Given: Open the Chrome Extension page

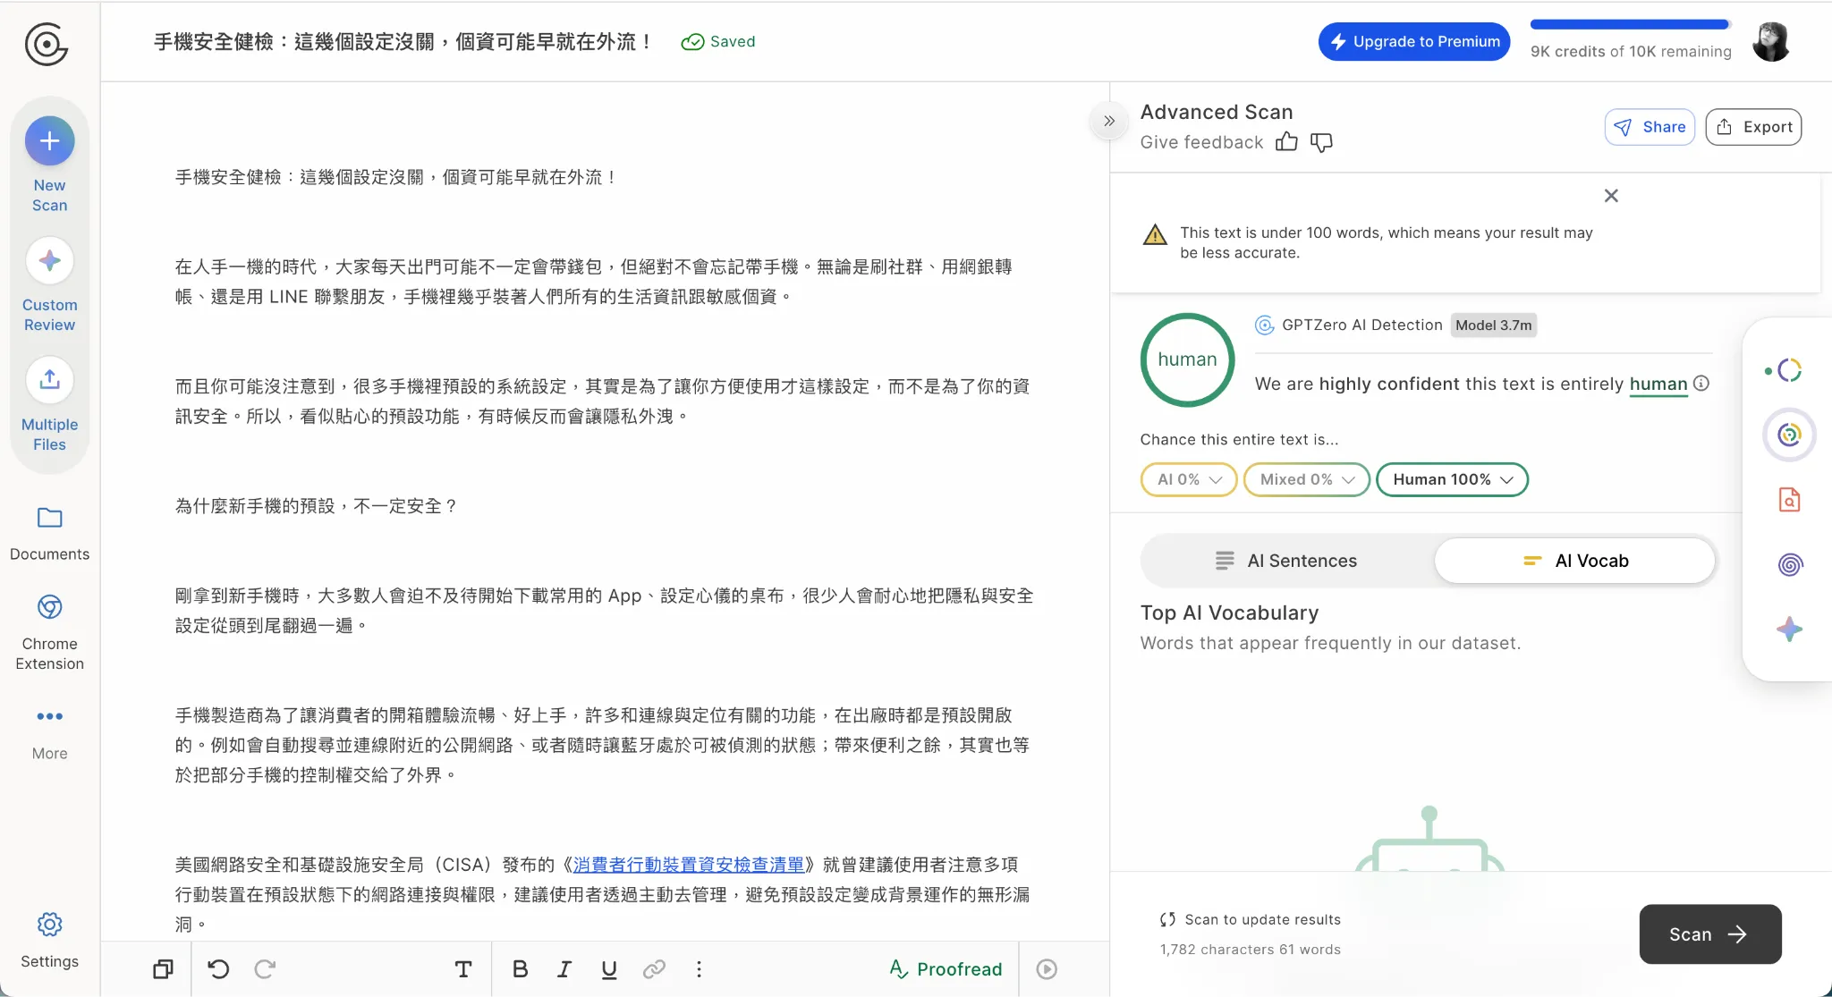Looking at the screenshot, I should (49, 631).
